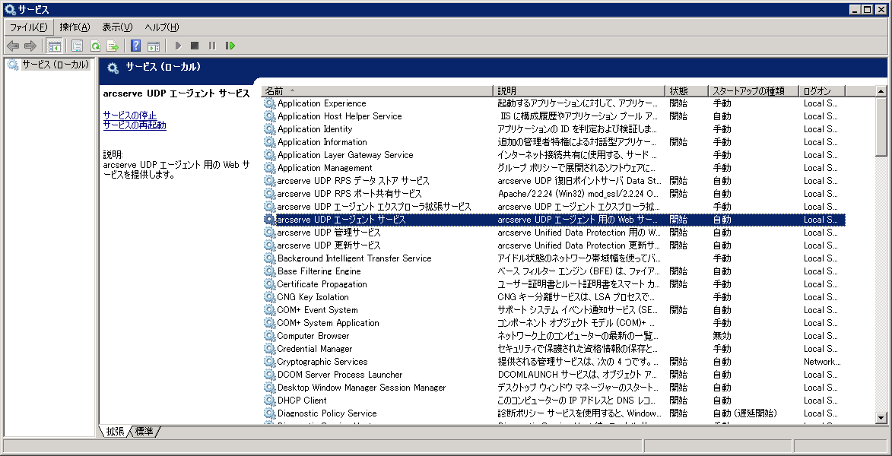Switch to the 標準 tab

(x=143, y=432)
